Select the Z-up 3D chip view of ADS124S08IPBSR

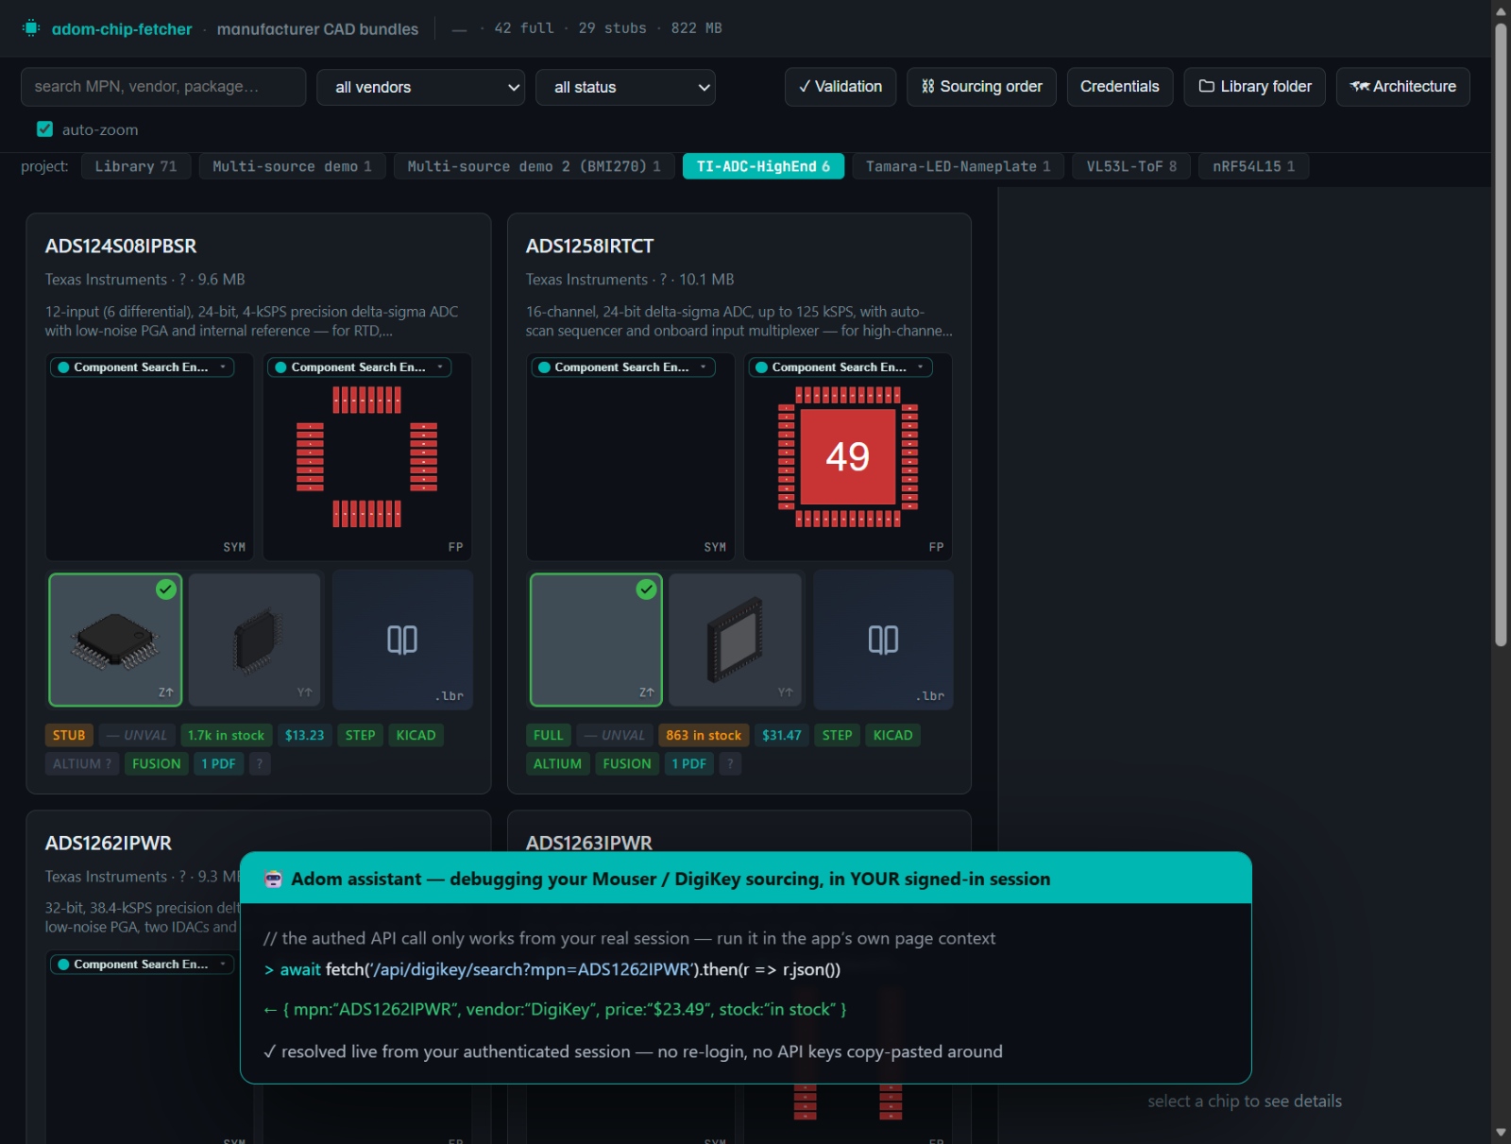click(115, 640)
